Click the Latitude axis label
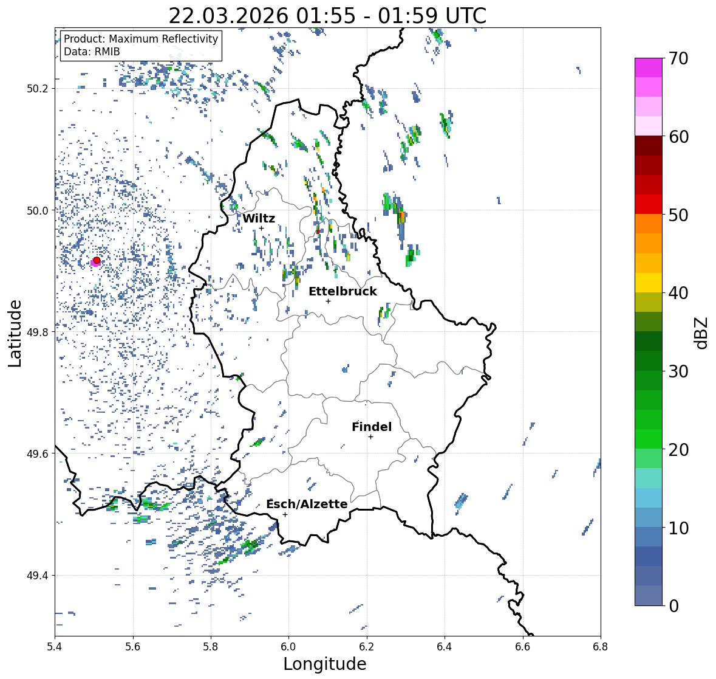Screen dimensions: 716x679 pos(15,333)
